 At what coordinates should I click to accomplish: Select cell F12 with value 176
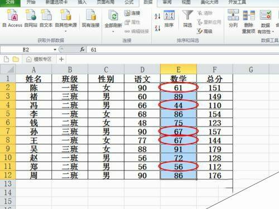click(x=215, y=176)
